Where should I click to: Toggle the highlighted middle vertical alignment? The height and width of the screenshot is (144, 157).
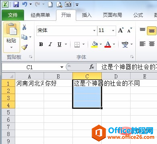[x=151, y=31]
